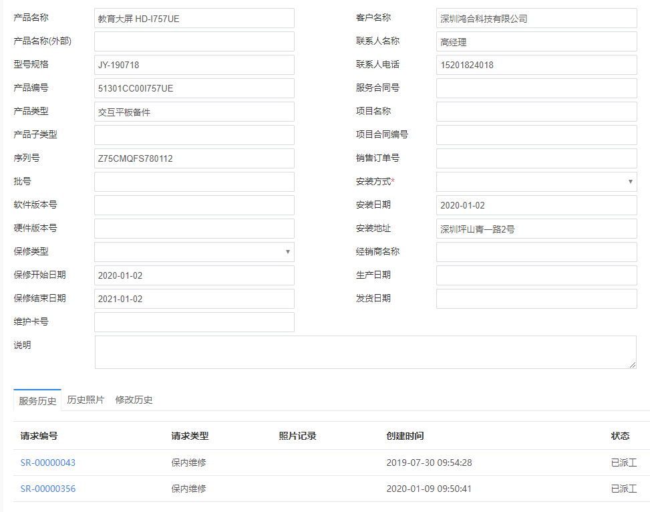Click the 批号 input field
Viewport: 650px width, 512px height.
pos(194,181)
